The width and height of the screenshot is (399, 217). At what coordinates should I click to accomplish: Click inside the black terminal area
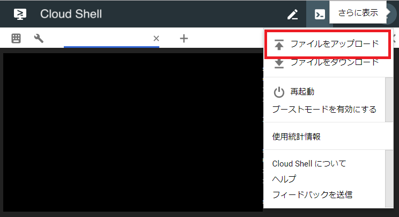tap(133, 132)
